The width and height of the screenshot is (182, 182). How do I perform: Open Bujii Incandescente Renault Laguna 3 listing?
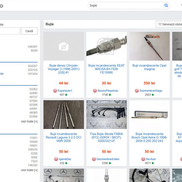click(64, 137)
